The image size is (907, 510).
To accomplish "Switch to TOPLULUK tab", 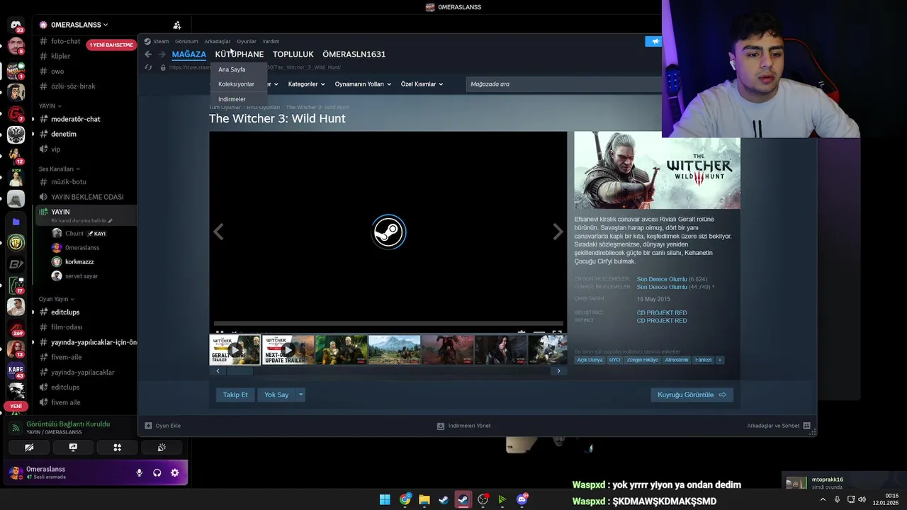I will (293, 55).
